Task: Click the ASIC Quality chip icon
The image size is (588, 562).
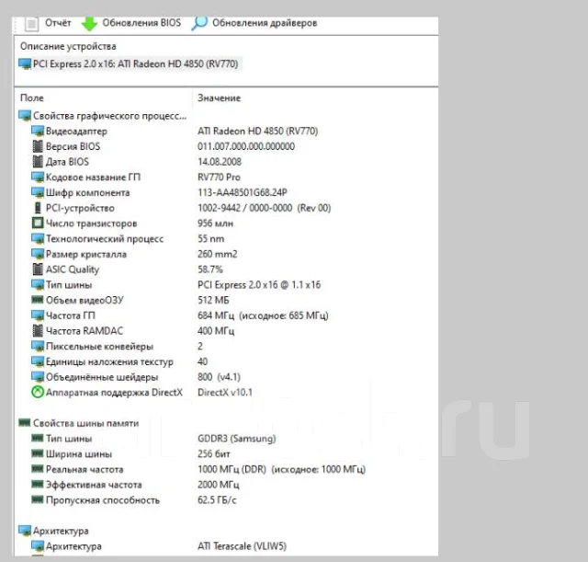Action: (38, 270)
